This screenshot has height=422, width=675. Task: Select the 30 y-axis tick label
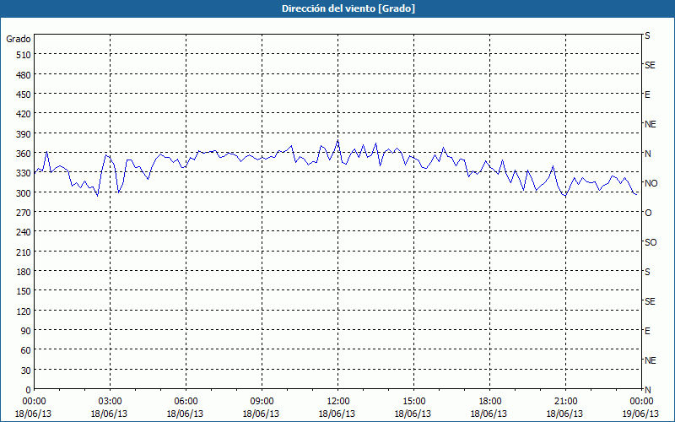click(26, 371)
